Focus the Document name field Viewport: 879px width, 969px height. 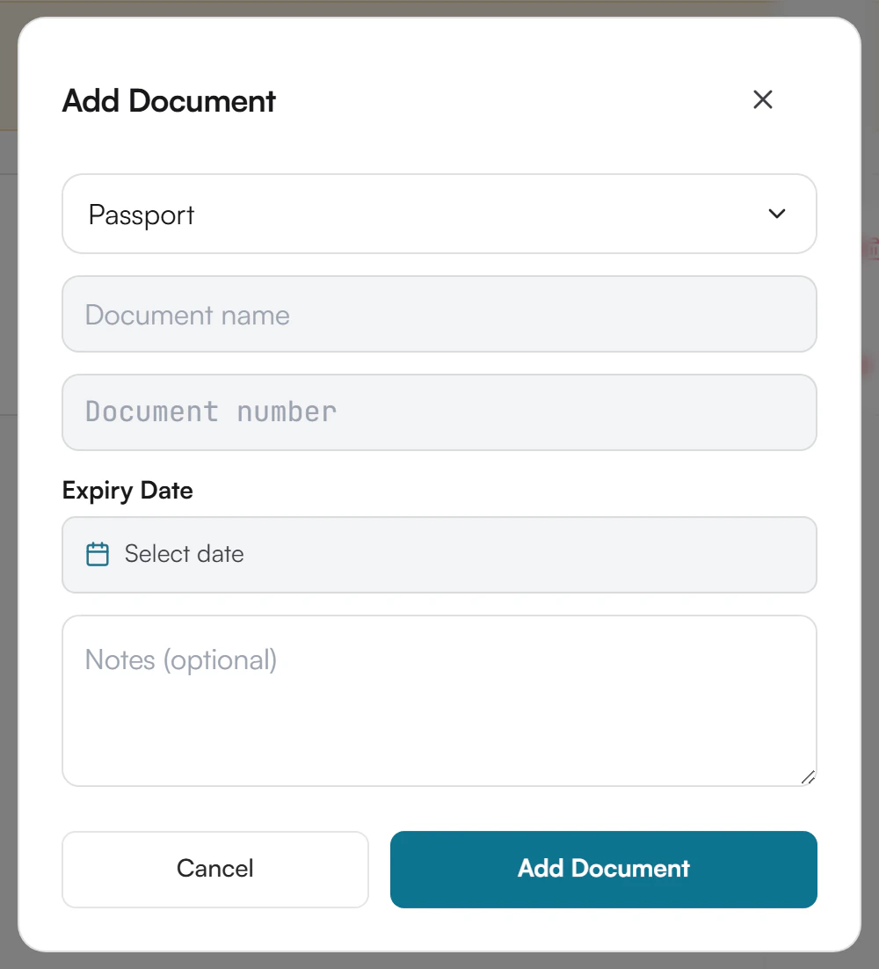click(439, 314)
